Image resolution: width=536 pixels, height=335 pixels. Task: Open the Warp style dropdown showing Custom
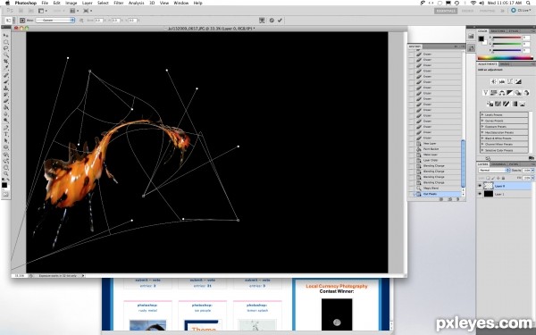[55, 21]
